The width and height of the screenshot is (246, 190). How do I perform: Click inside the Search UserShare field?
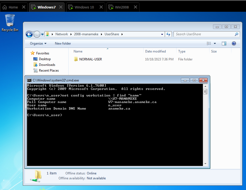203,34
